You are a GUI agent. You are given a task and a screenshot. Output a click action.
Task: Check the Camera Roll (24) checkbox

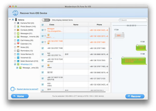pos(15,23)
